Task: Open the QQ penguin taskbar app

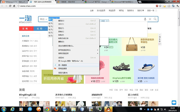Action: pyautogui.click(x=109, y=109)
